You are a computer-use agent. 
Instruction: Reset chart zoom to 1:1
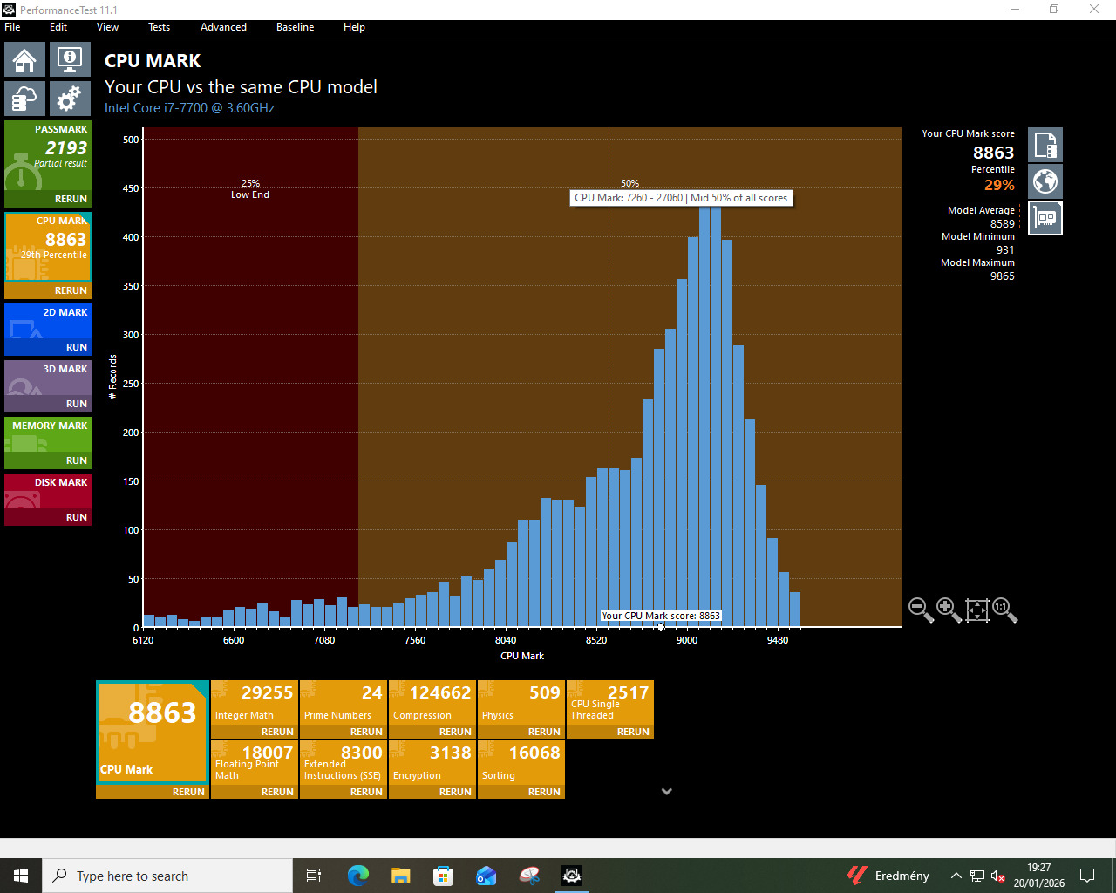[x=1004, y=610]
